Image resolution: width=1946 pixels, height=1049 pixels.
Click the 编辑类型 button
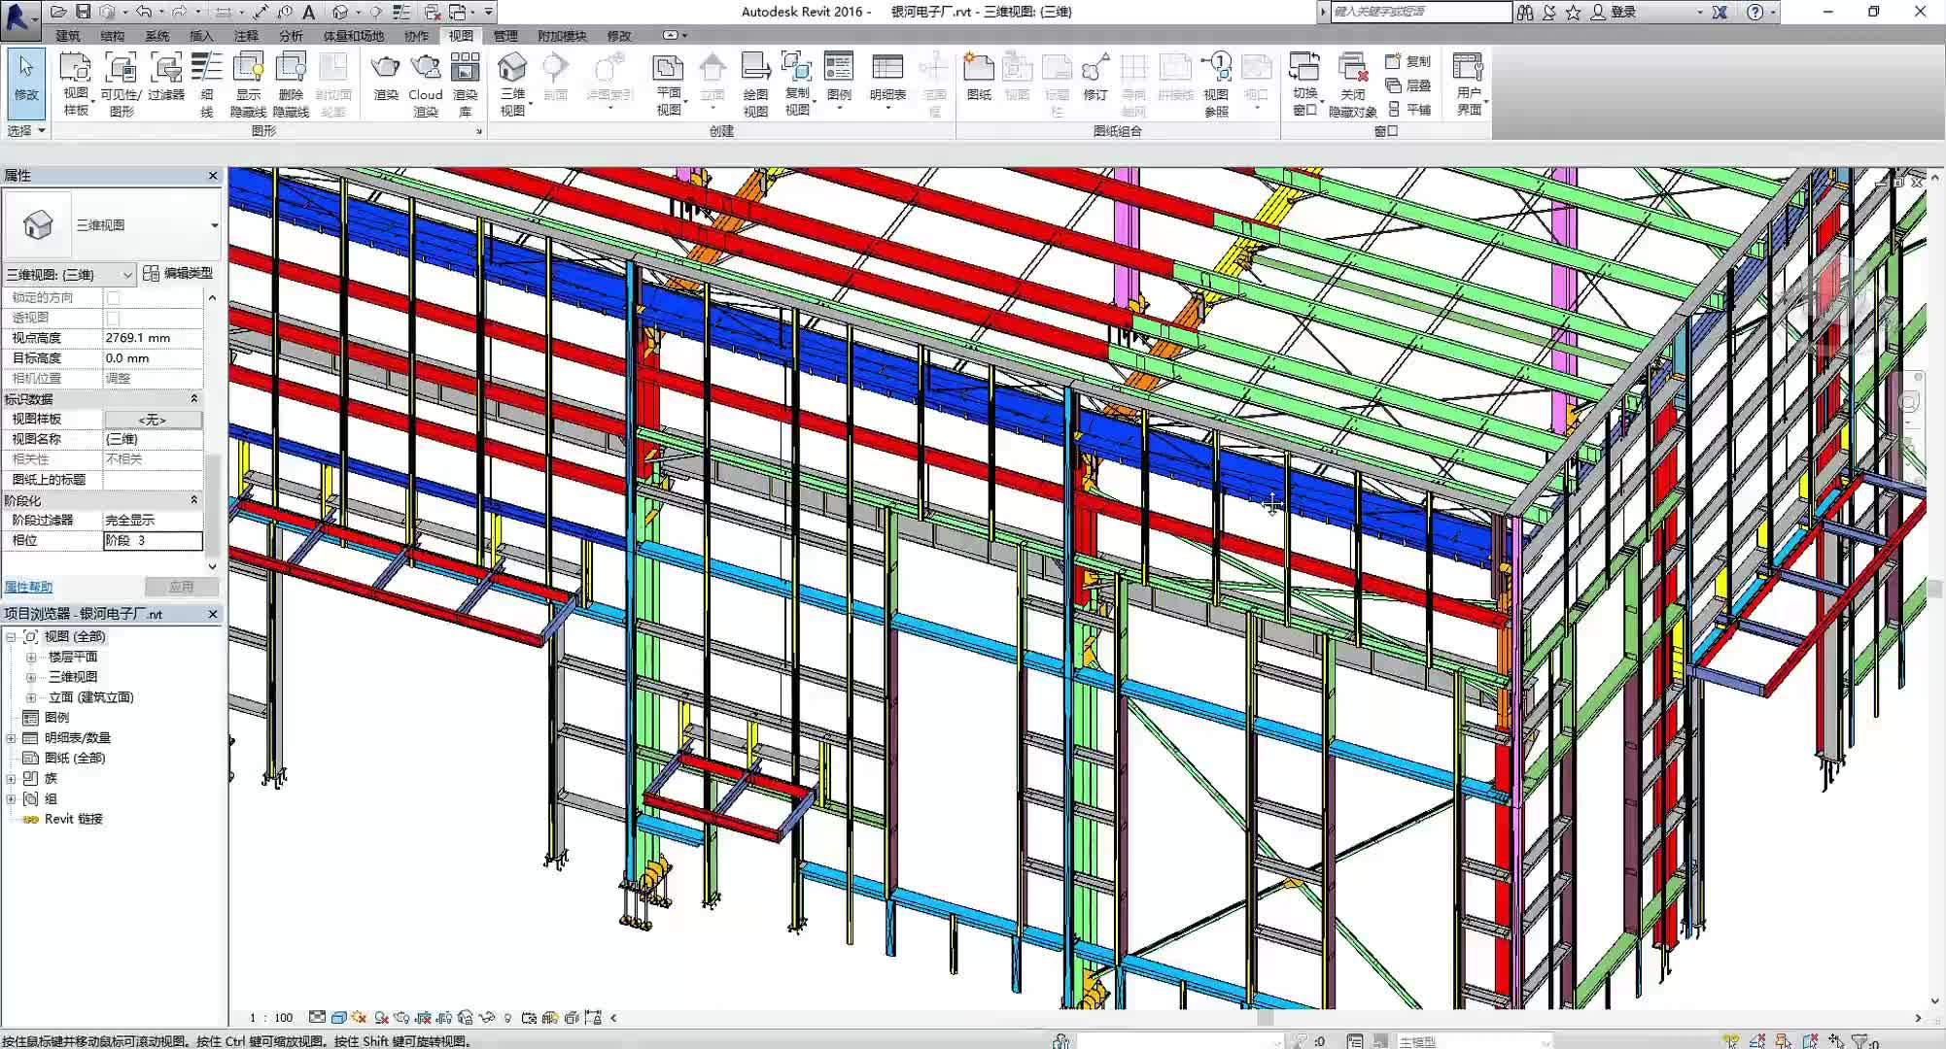tap(179, 274)
